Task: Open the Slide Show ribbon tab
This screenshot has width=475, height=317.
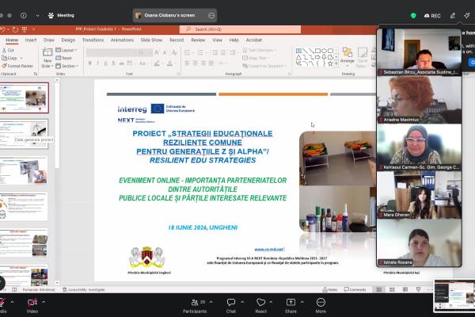Action: tap(151, 40)
